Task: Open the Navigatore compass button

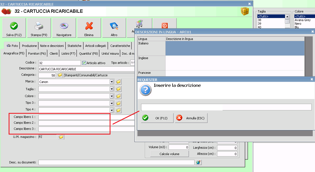Action: (64, 28)
